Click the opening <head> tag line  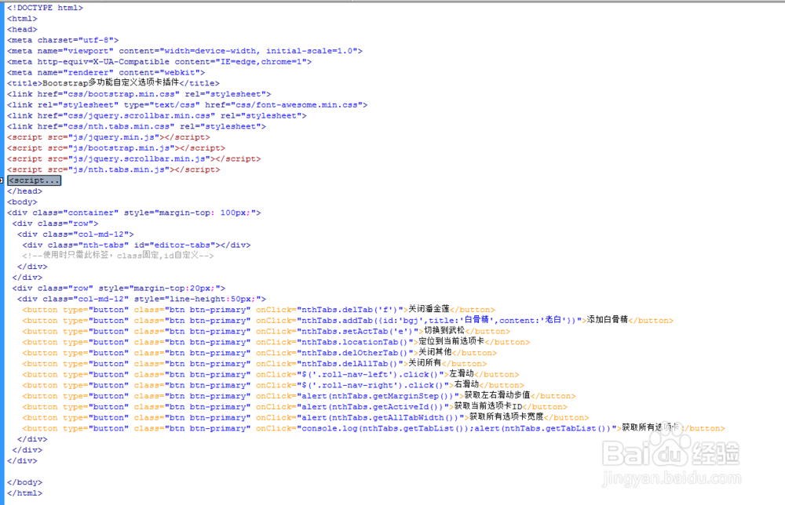[22, 30]
